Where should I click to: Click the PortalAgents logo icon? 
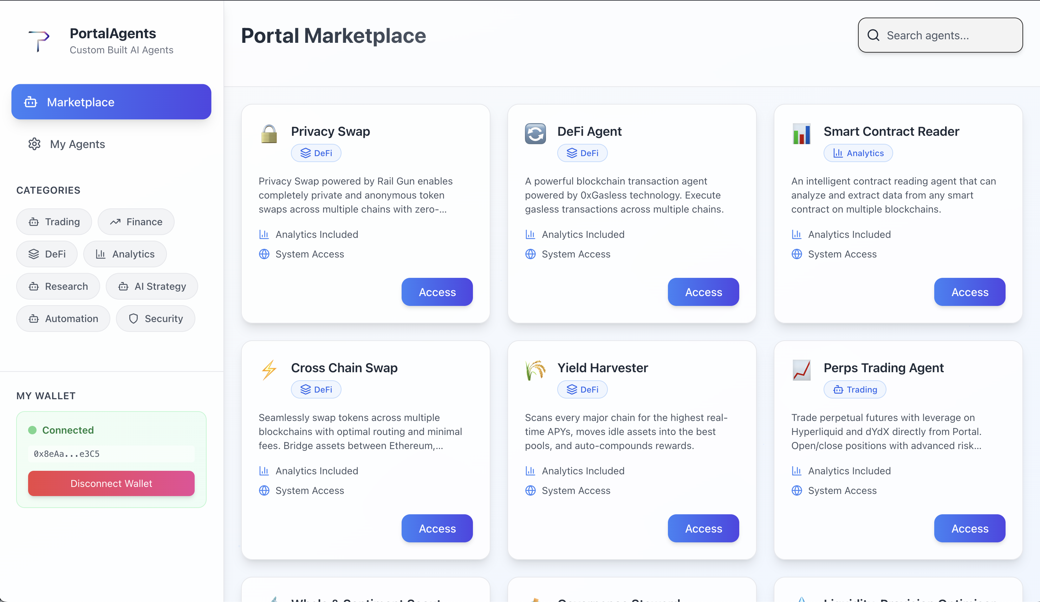point(39,41)
